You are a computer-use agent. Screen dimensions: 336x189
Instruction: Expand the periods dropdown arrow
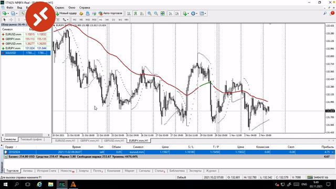click(197, 14)
